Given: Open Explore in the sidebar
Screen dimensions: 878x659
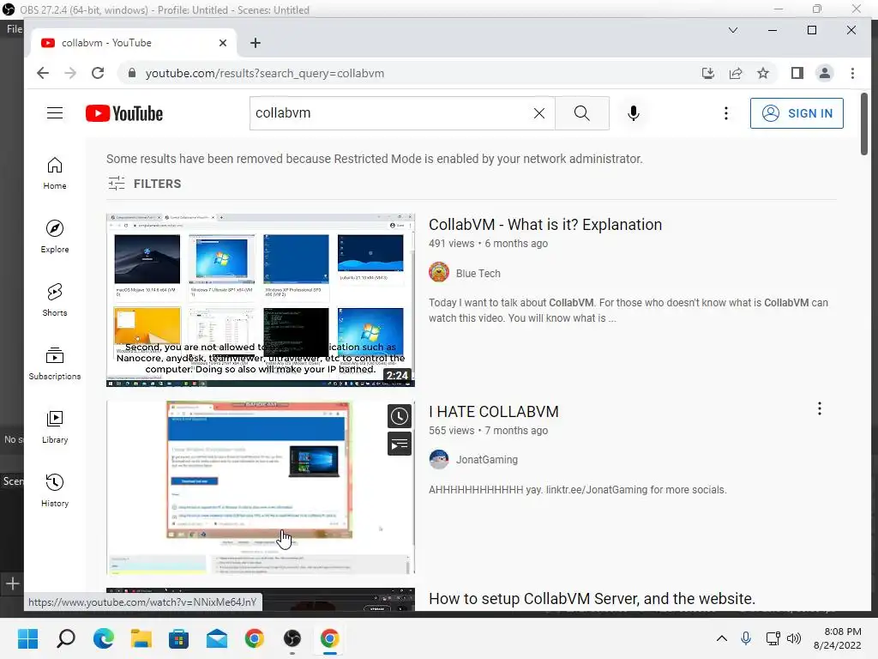Looking at the screenshot, I should point(55,237).
